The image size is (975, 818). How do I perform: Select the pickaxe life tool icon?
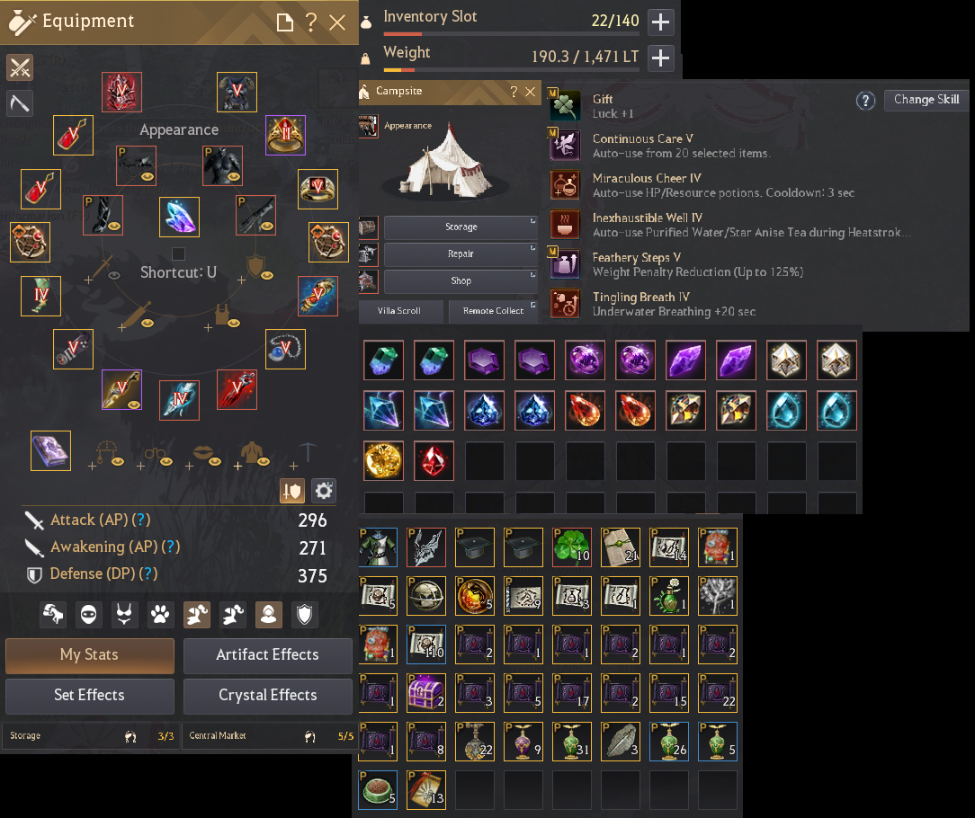point(20,102)
